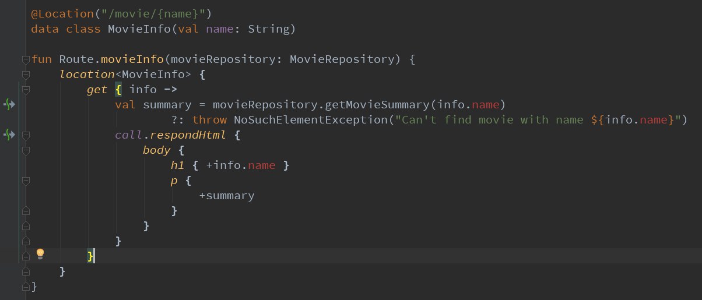Click the movieInfo function name

[x=133, y=59]
